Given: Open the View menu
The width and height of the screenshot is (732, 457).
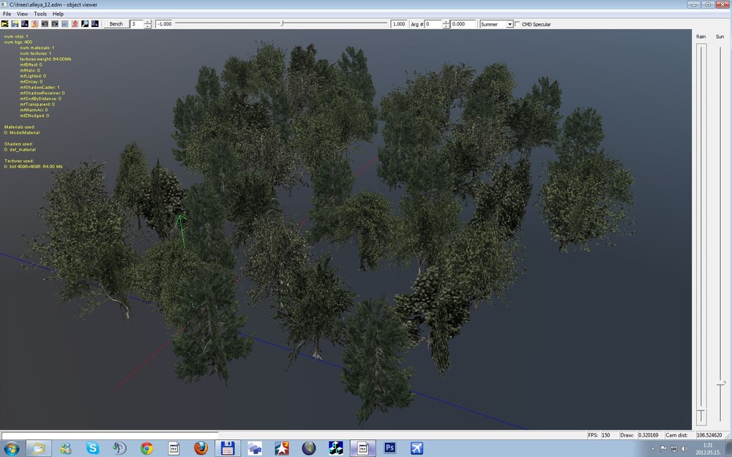Looking at the screenshot, I should click(23, 14).
